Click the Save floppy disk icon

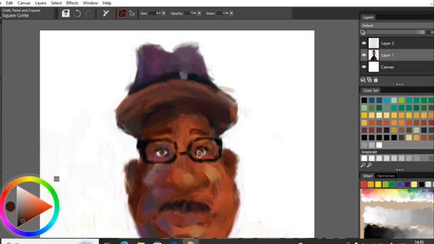tap(66, 14)
